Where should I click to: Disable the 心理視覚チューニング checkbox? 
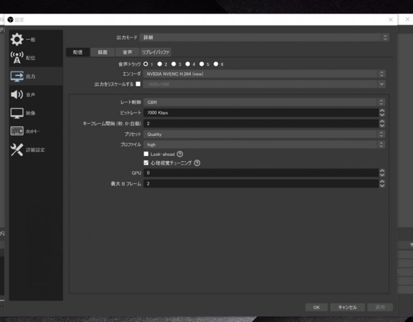(x=146, y=163)
